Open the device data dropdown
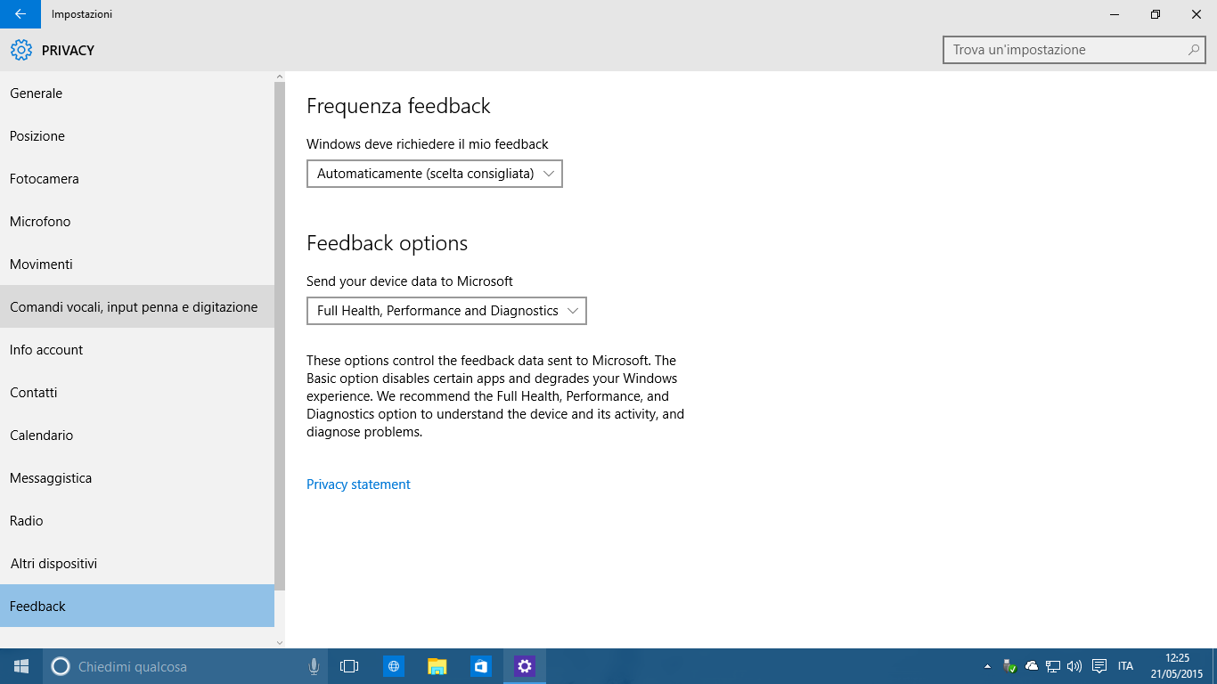 (446, 311)
